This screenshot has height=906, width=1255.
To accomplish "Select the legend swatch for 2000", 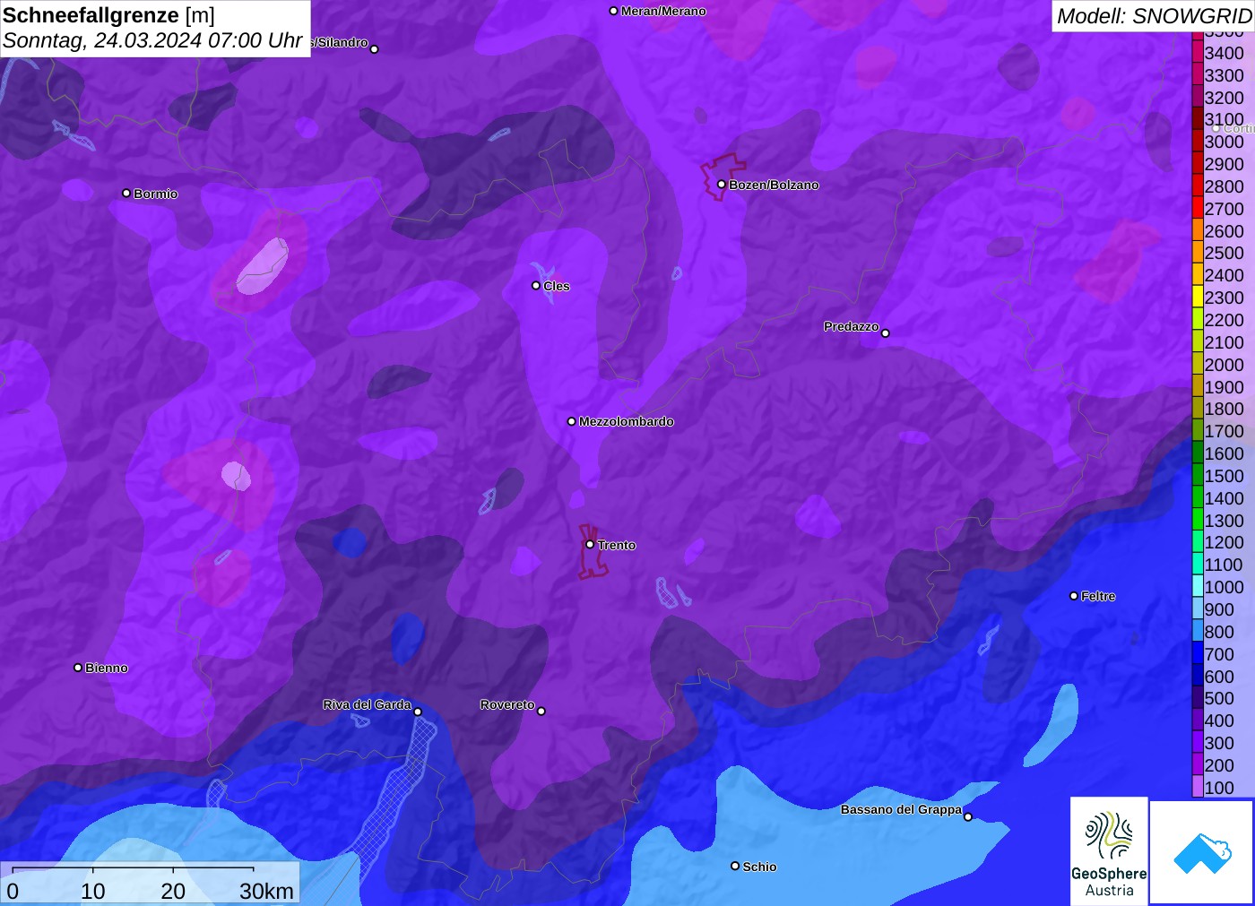I will (1198, 364).
